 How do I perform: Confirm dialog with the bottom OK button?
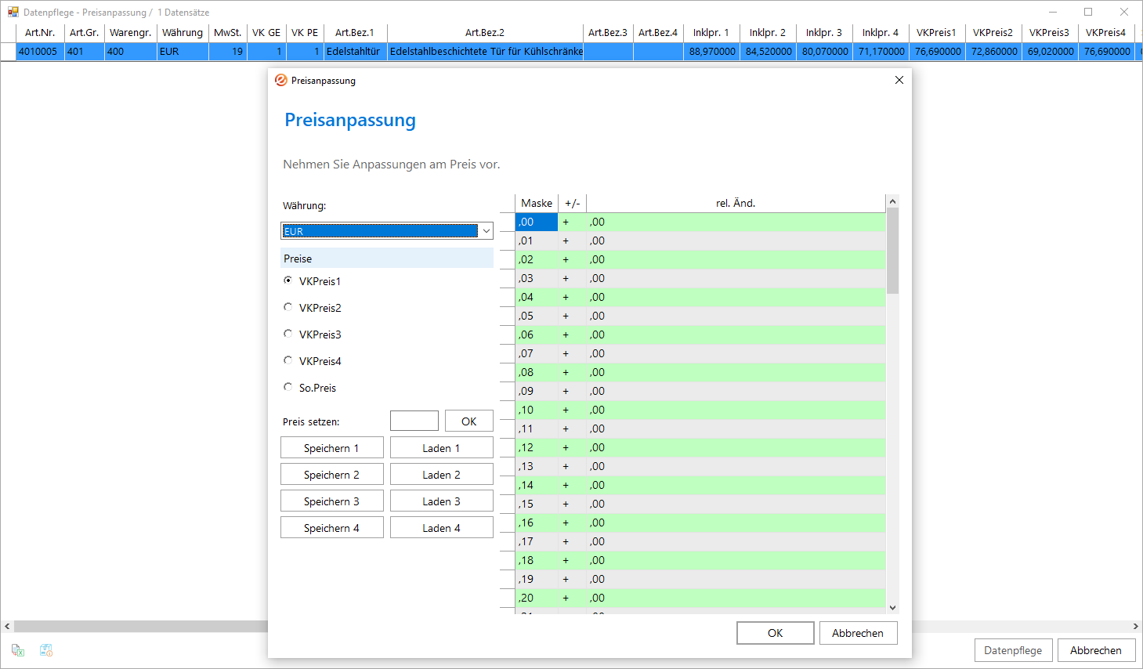(x=775, y=633)
